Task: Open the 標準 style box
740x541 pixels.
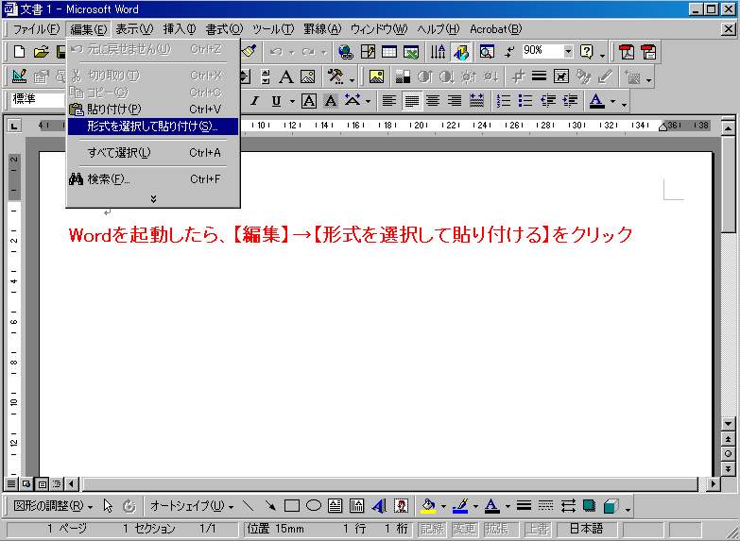Action: tap(38, 100)
